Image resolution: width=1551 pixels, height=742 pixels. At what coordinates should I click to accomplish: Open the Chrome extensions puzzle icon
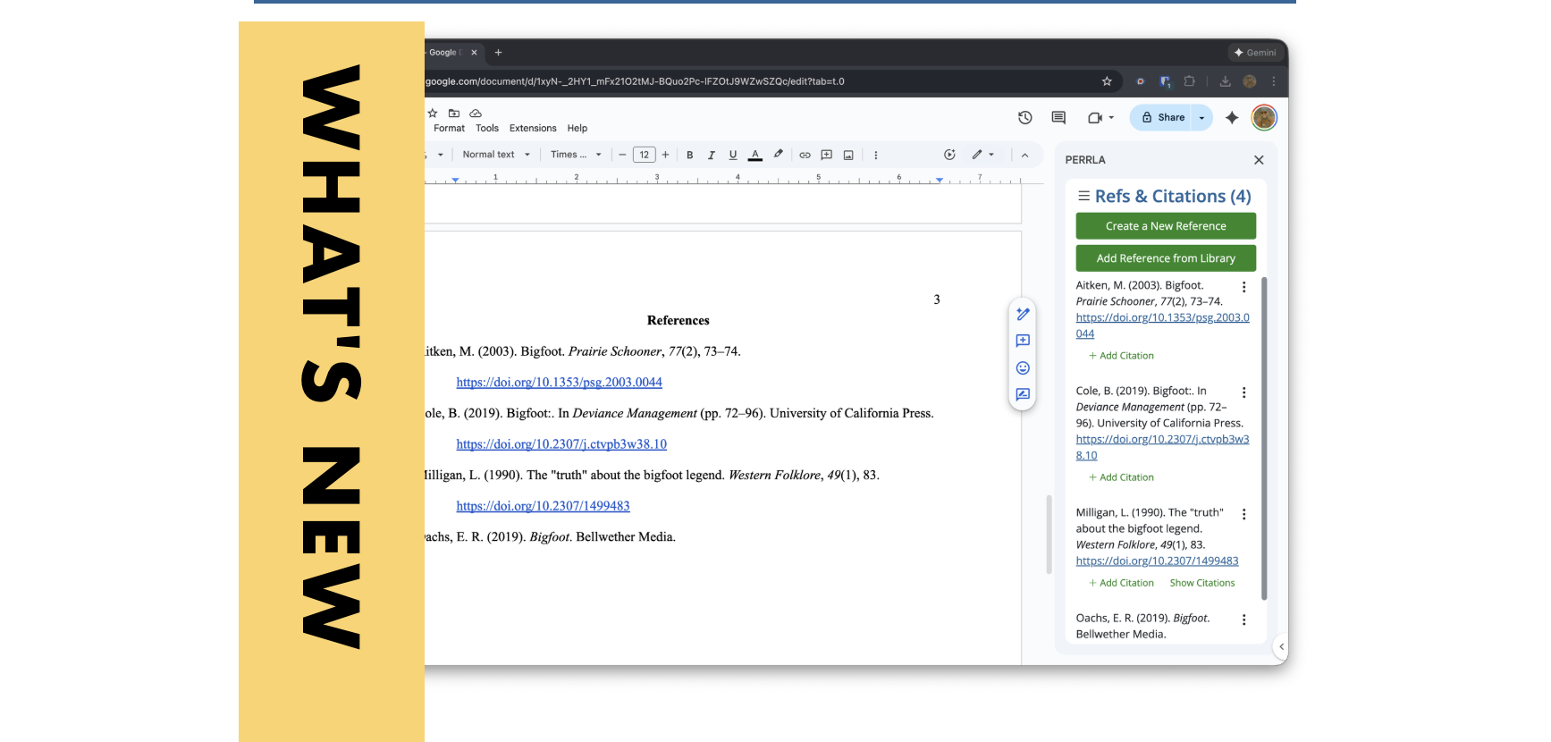(1189, 81)
